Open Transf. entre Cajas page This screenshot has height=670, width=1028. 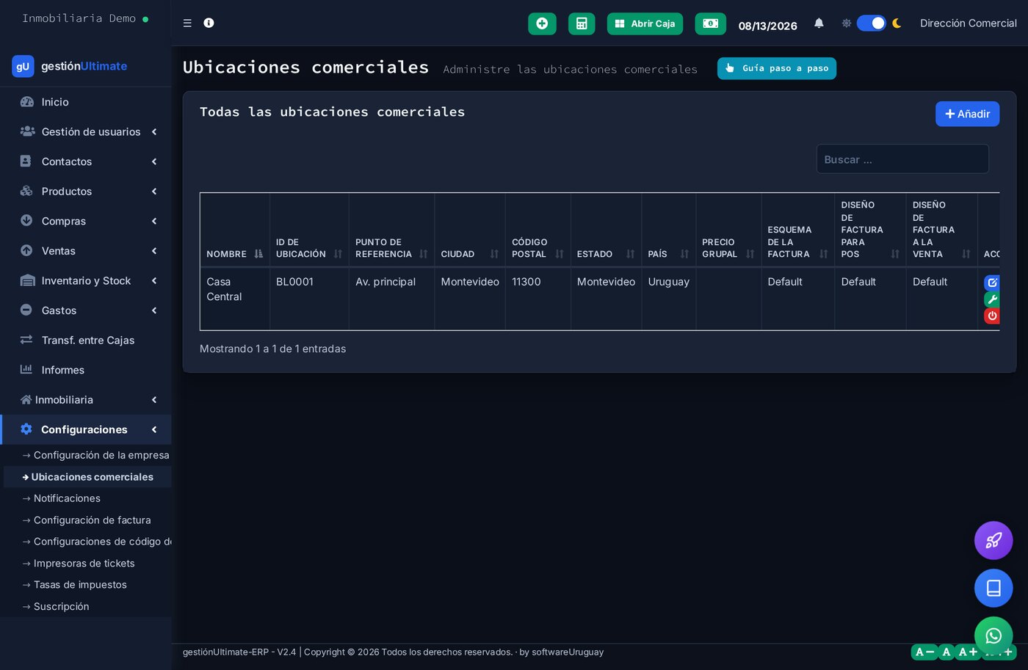[87, 341]
